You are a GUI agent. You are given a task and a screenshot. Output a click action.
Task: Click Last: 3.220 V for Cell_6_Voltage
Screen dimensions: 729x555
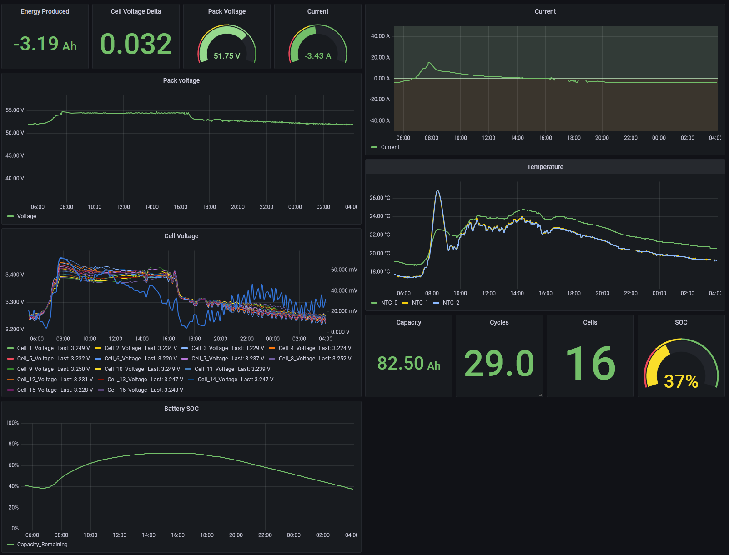pyautogui.click(x=161, y=359)
